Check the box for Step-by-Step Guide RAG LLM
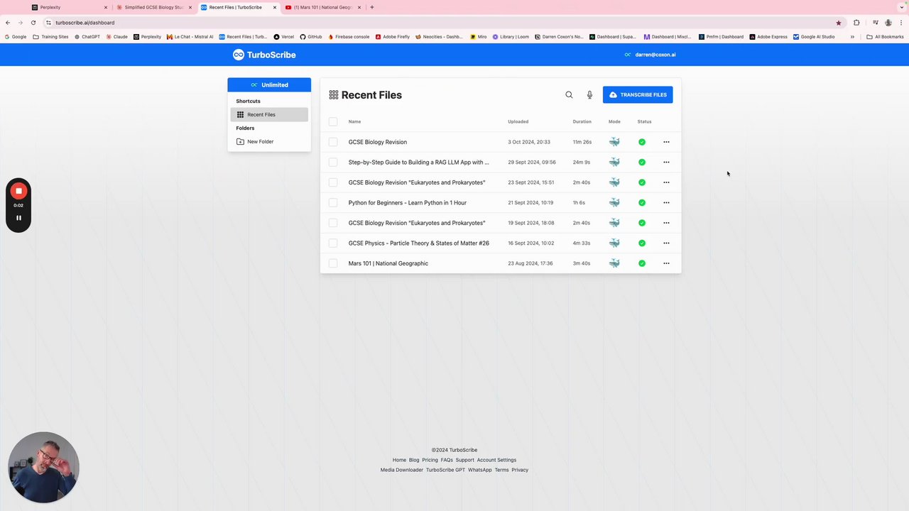 333,162
